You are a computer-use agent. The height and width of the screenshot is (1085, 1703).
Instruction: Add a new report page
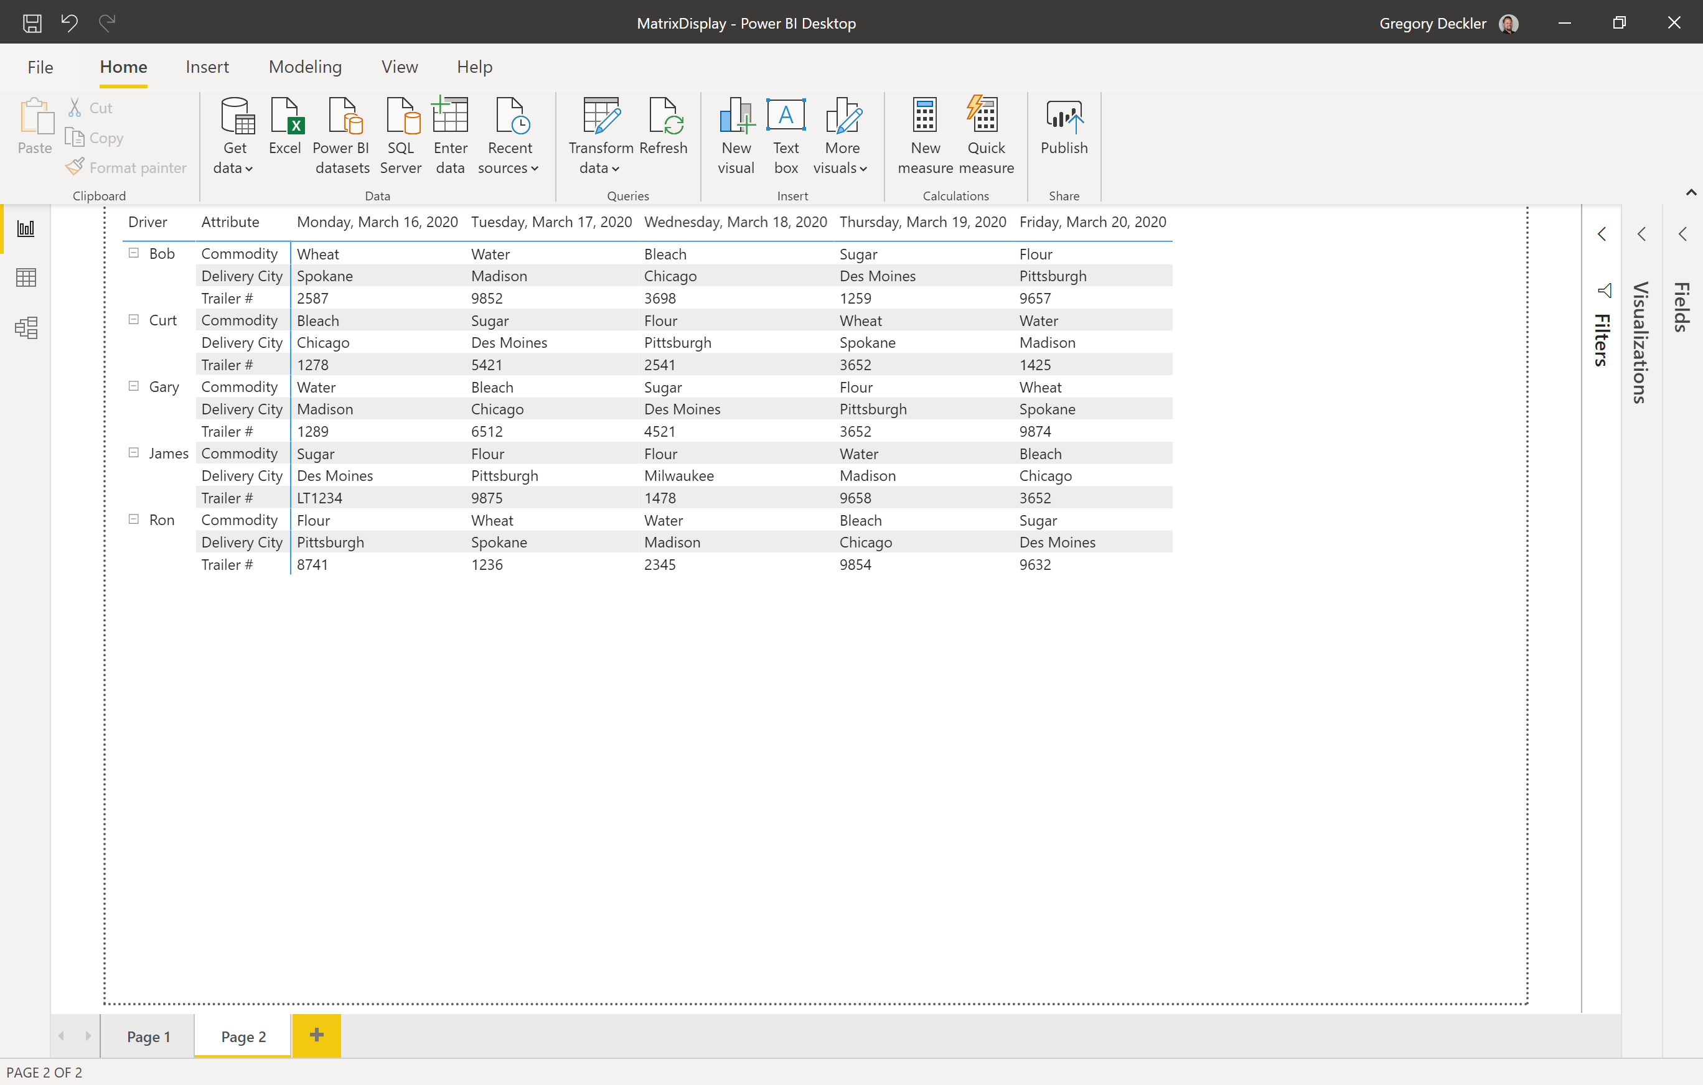click(317, 1035)
